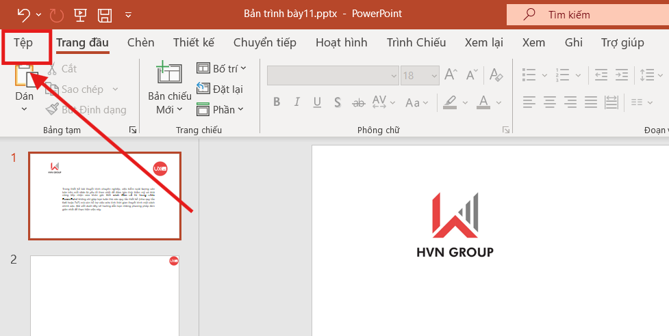Image resolution: width=669 pixels, height=336 pixels.
Task: Click the Cắt scissors button
Action: click(62, 68)
